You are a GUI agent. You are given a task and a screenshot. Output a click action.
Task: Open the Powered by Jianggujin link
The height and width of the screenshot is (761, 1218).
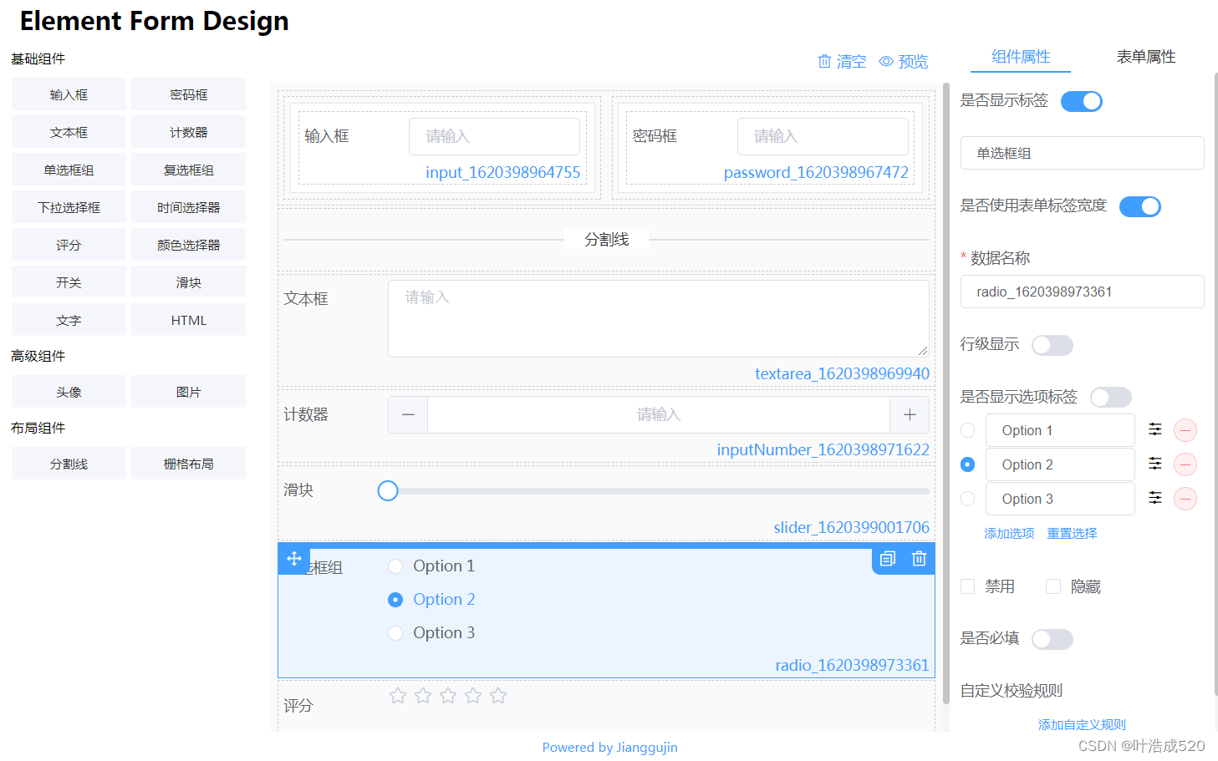[x=609, y=747]
